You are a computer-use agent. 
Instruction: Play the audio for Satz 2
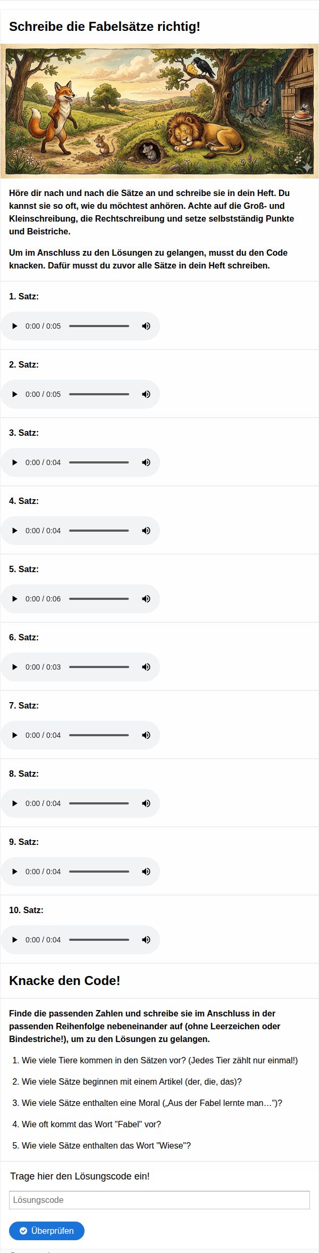[15, 394]
